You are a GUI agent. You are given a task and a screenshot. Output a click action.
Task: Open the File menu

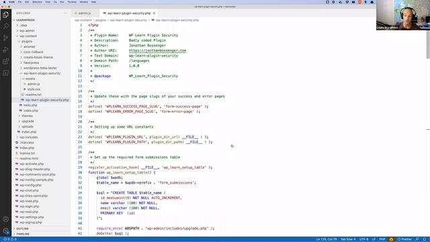tap(19, 2)
